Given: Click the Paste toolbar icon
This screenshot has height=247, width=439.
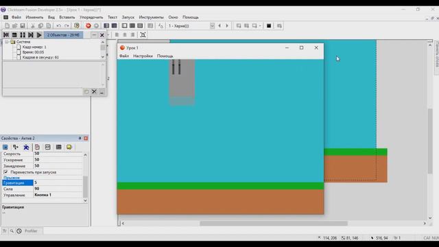Looking at the screenshot, I should 49,26.
